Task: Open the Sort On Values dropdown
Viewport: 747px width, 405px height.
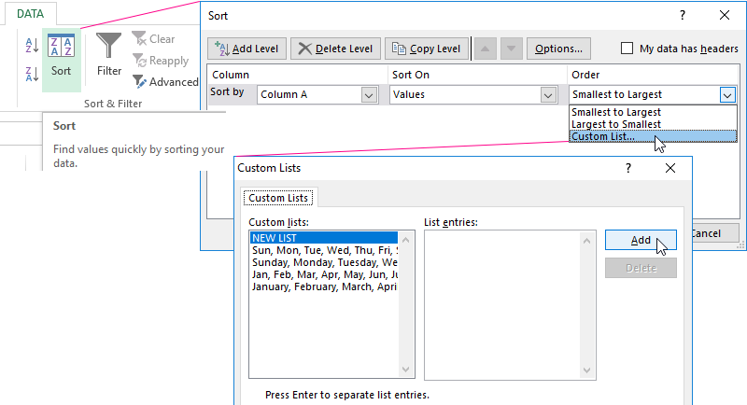Action: click(547, 94)
